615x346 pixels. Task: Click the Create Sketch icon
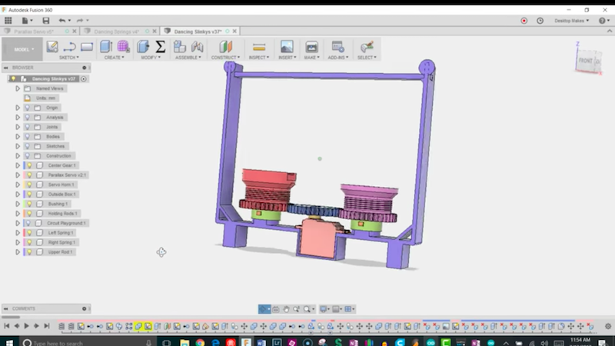(52, 47)
